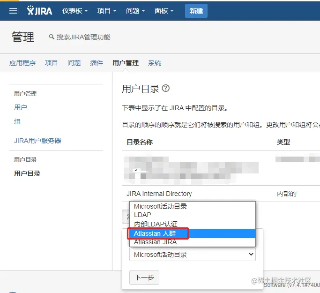
Task: Open the hamburger sidebar menu icon
Action: click(x=13, y=11)
